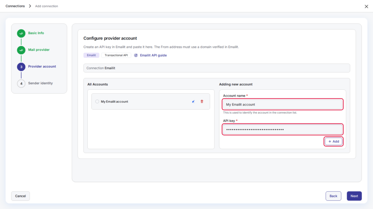
Task: Focus the Account name field
Action: click(x=283, y=104)
